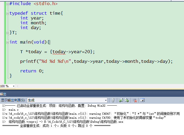Collapse the typedef struct time block
Viewport: 184px width, 135px height.
pos(8,14)
